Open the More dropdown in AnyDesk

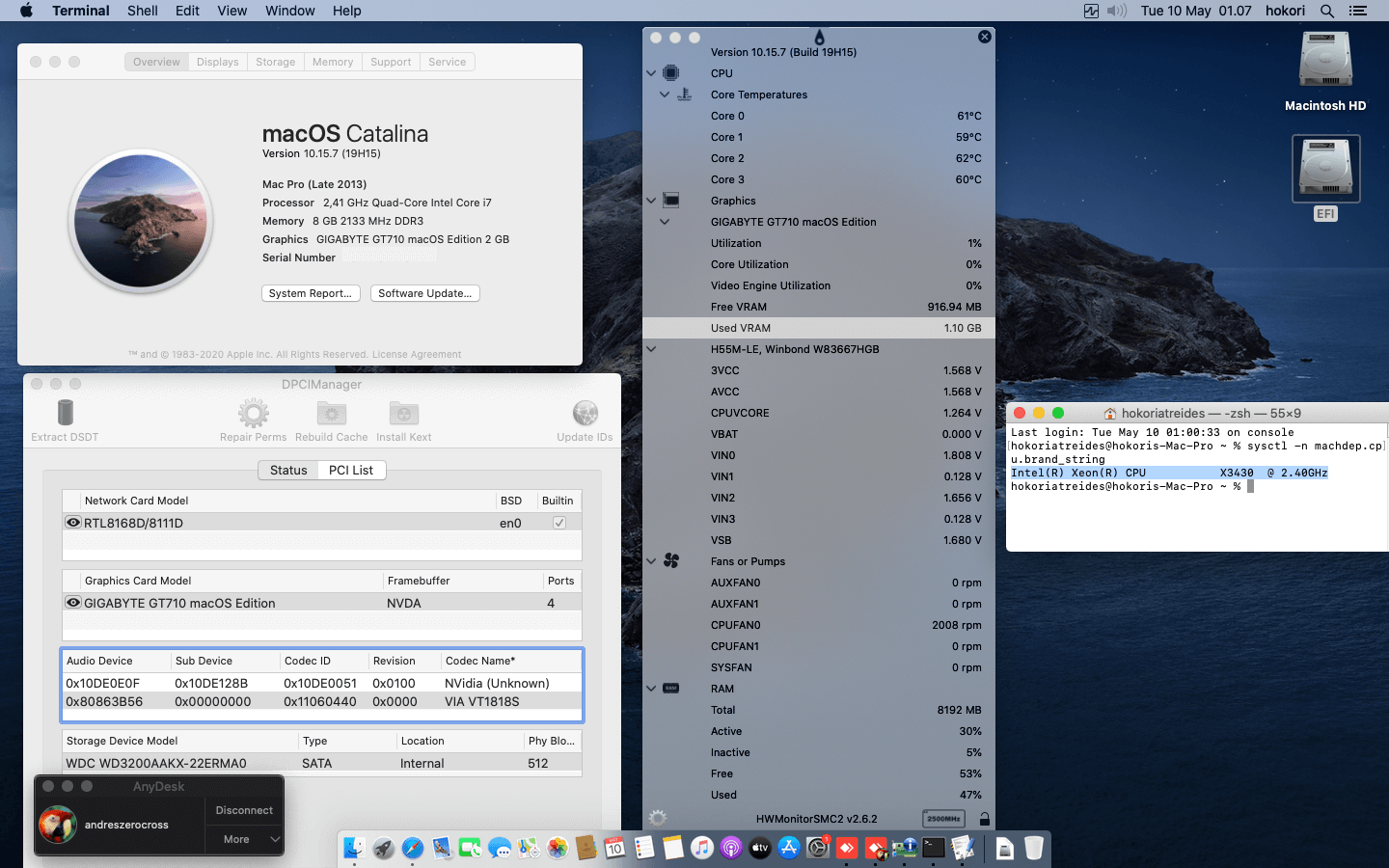(x=243, y=840)
